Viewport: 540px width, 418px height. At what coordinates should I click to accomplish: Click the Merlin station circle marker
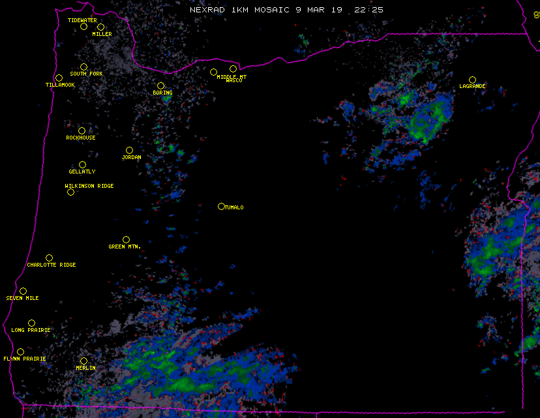[83, 361]
